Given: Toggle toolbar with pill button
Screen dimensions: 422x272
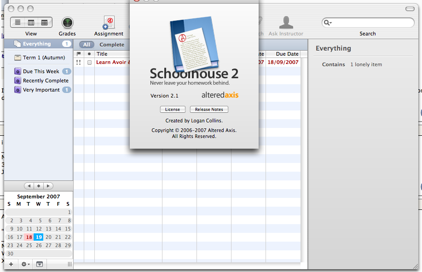Looking at the screenshot, I should pyautogui.click(x=410, y=9).
